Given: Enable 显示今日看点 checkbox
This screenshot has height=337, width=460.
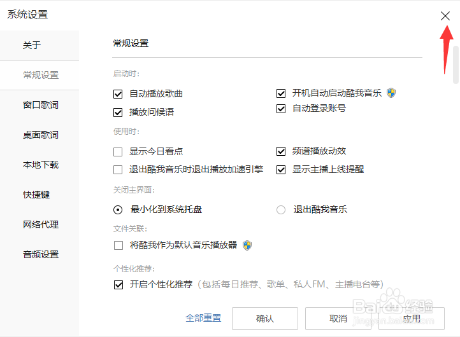Looking at the screenshot, I should [x=118, y=152].
